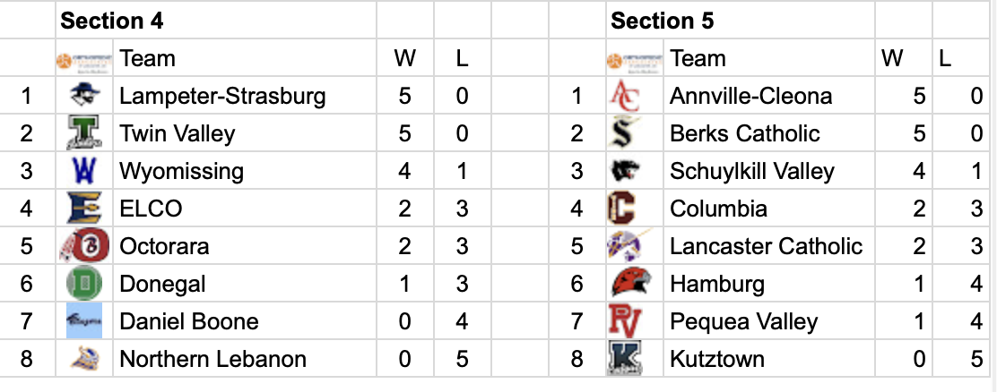997x392 pixels.
Task: Select the Lancaster Catholic team name cell
Action: click(x=767, y=246)
